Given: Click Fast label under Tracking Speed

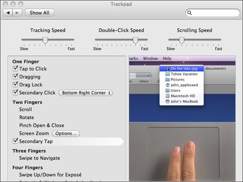Looking at the screenshot, I should click(x=71, y=49).
